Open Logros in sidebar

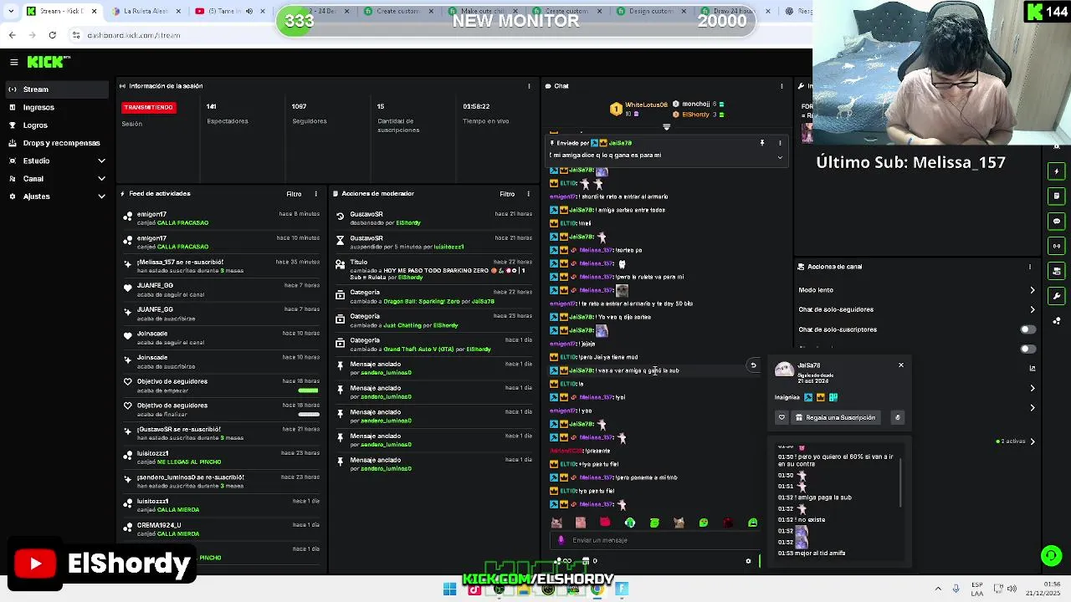(x=56, y=125)
